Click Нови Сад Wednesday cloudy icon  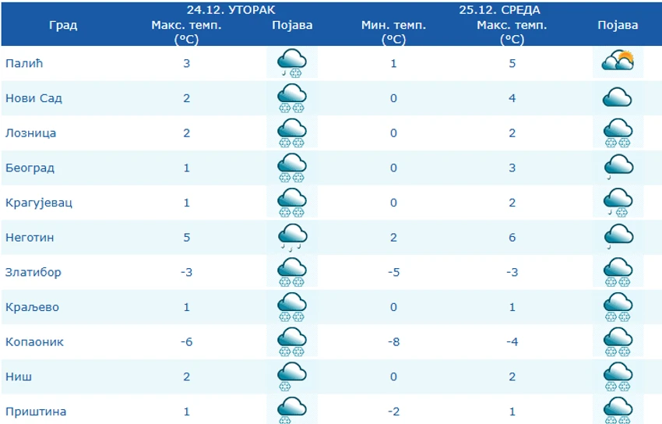[618, 97]
